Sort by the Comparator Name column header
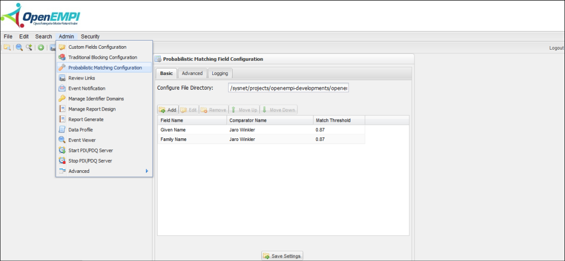This screenshot has width=565, height=261. 270,121
